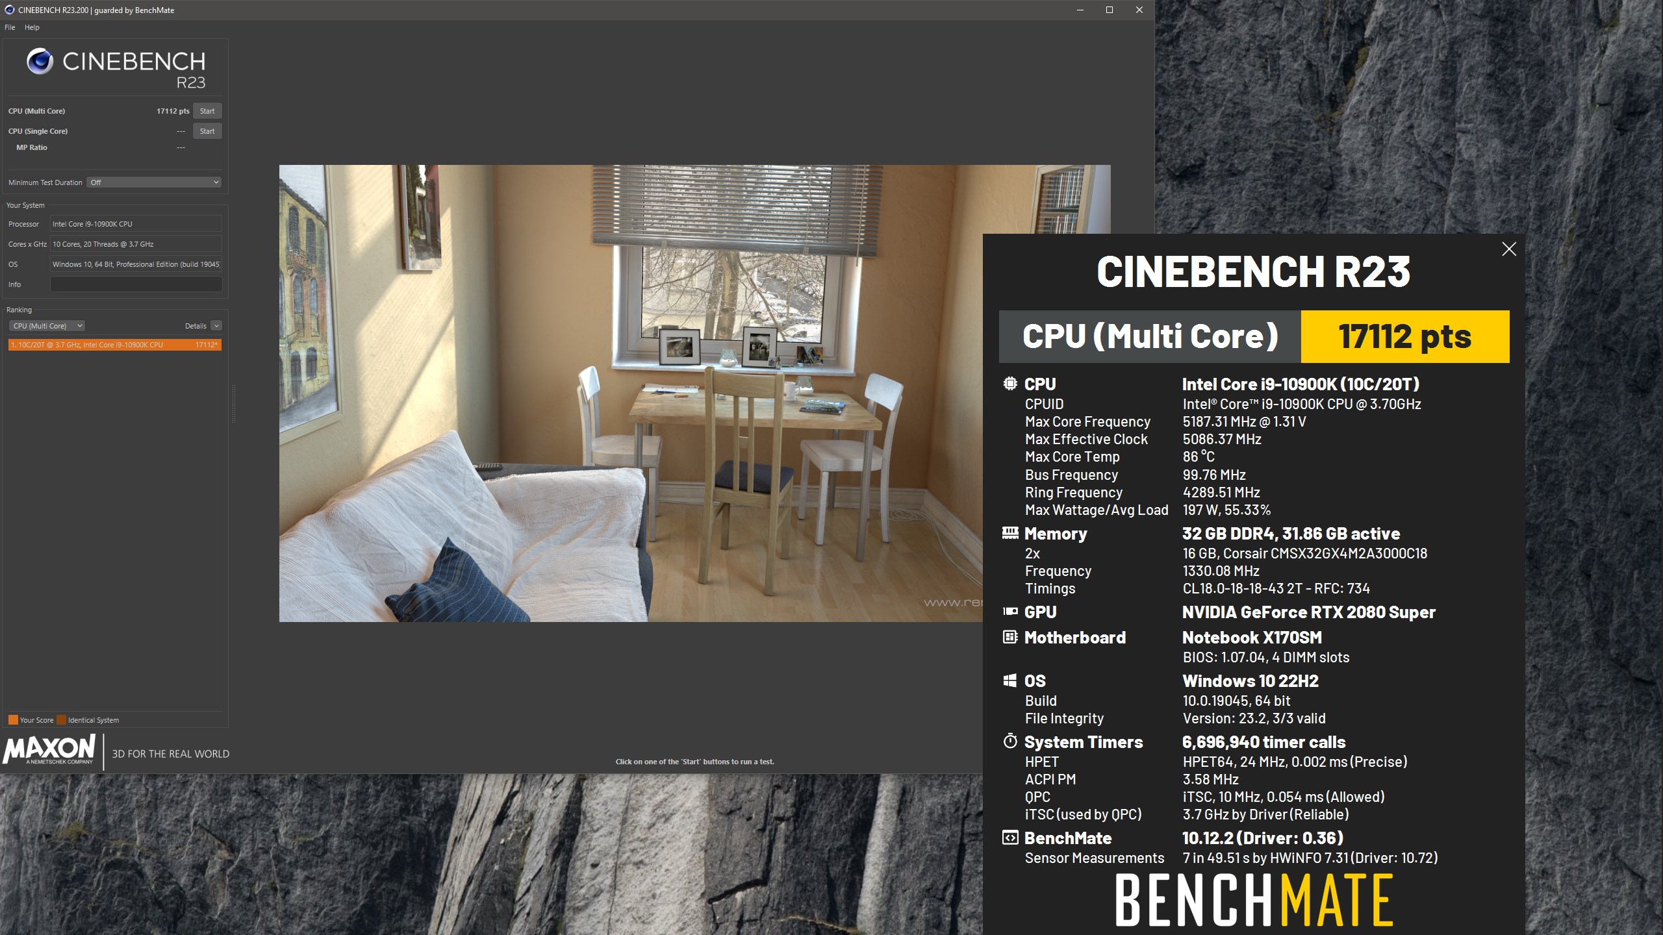
Task: Click the Your Score orange legend swatch
Action: [x=13, y=719]
